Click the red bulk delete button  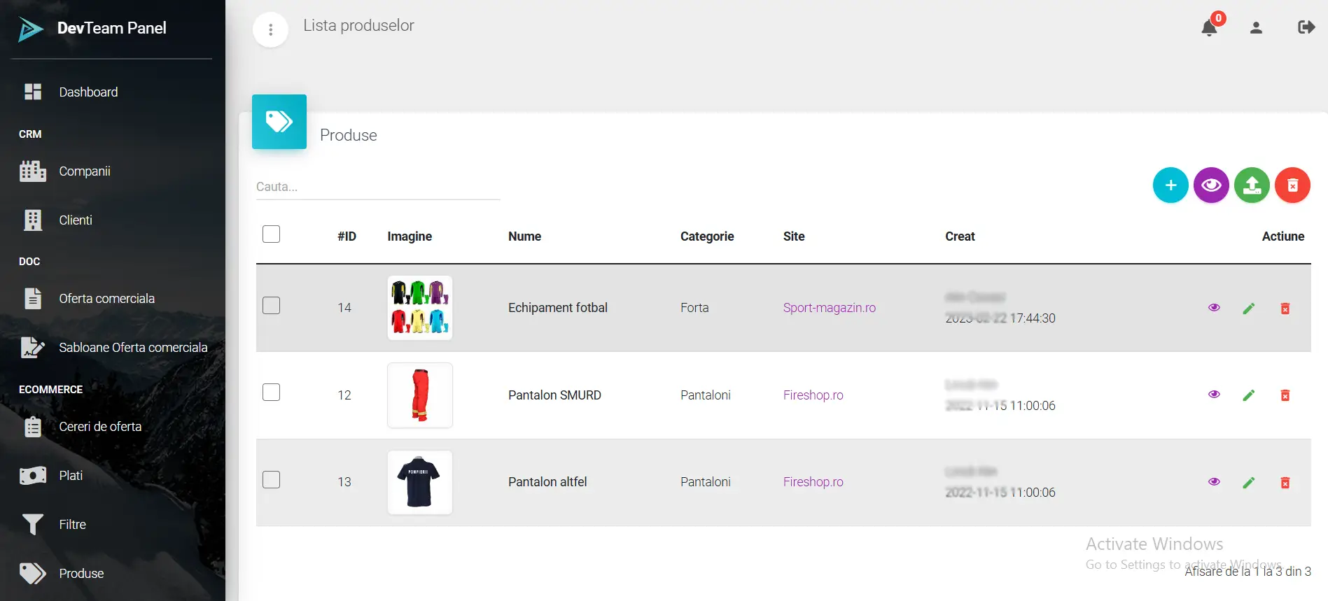click(x=1292, y=185)
